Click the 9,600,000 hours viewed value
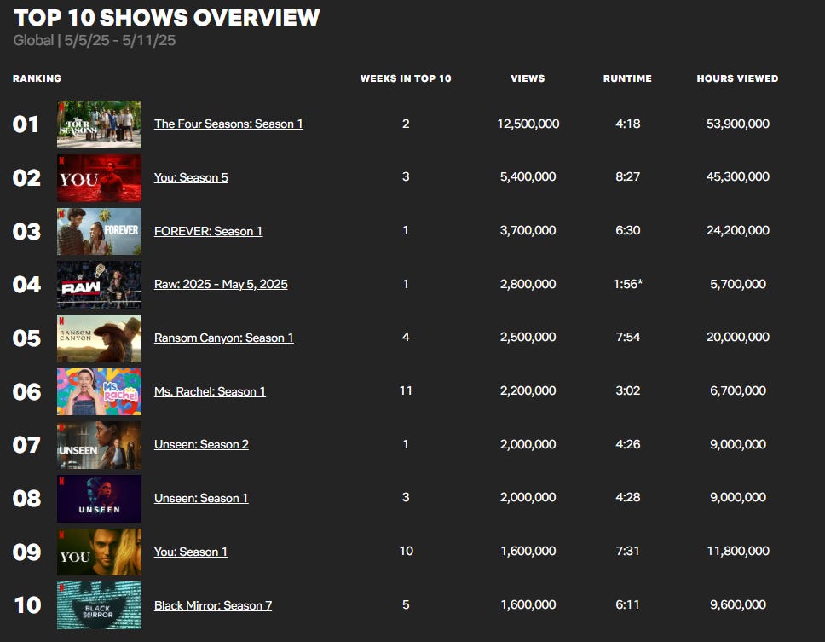 point(738,604)
